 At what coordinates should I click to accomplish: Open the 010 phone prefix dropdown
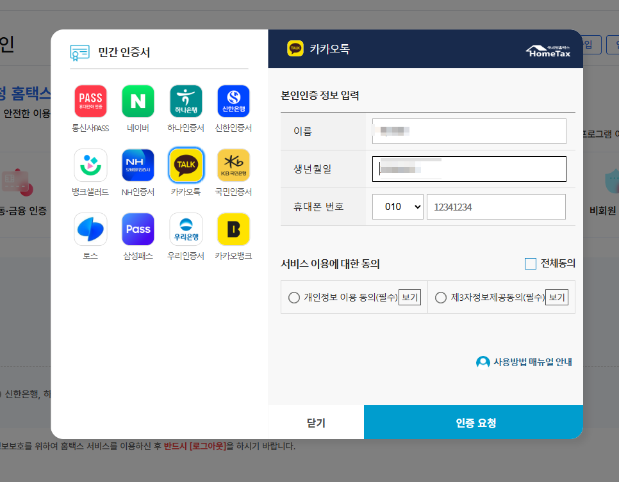coord(397,207)
